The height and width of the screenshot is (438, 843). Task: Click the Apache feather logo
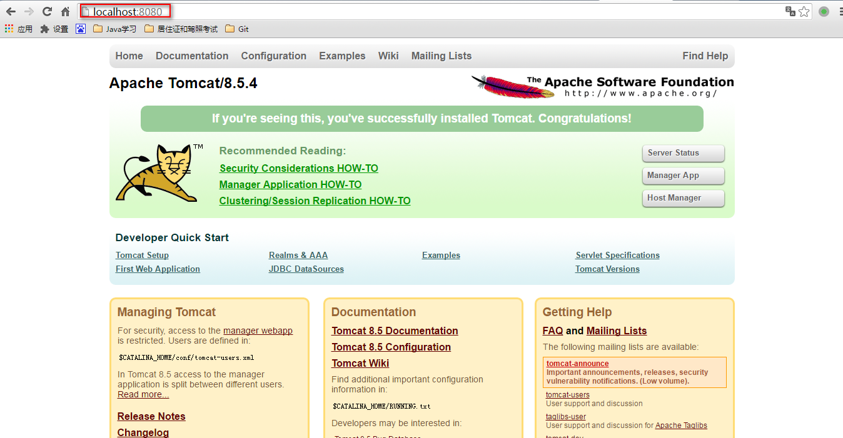coord(513,86)
